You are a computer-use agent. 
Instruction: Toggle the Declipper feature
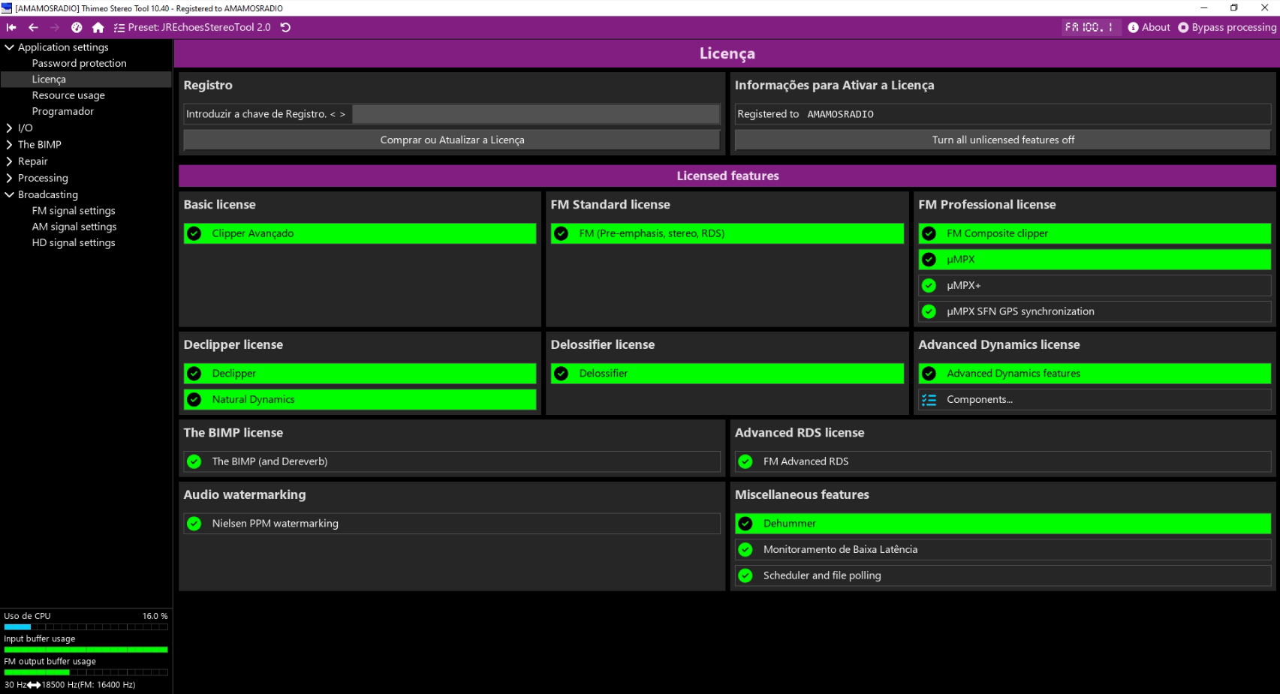click(360, 374)
